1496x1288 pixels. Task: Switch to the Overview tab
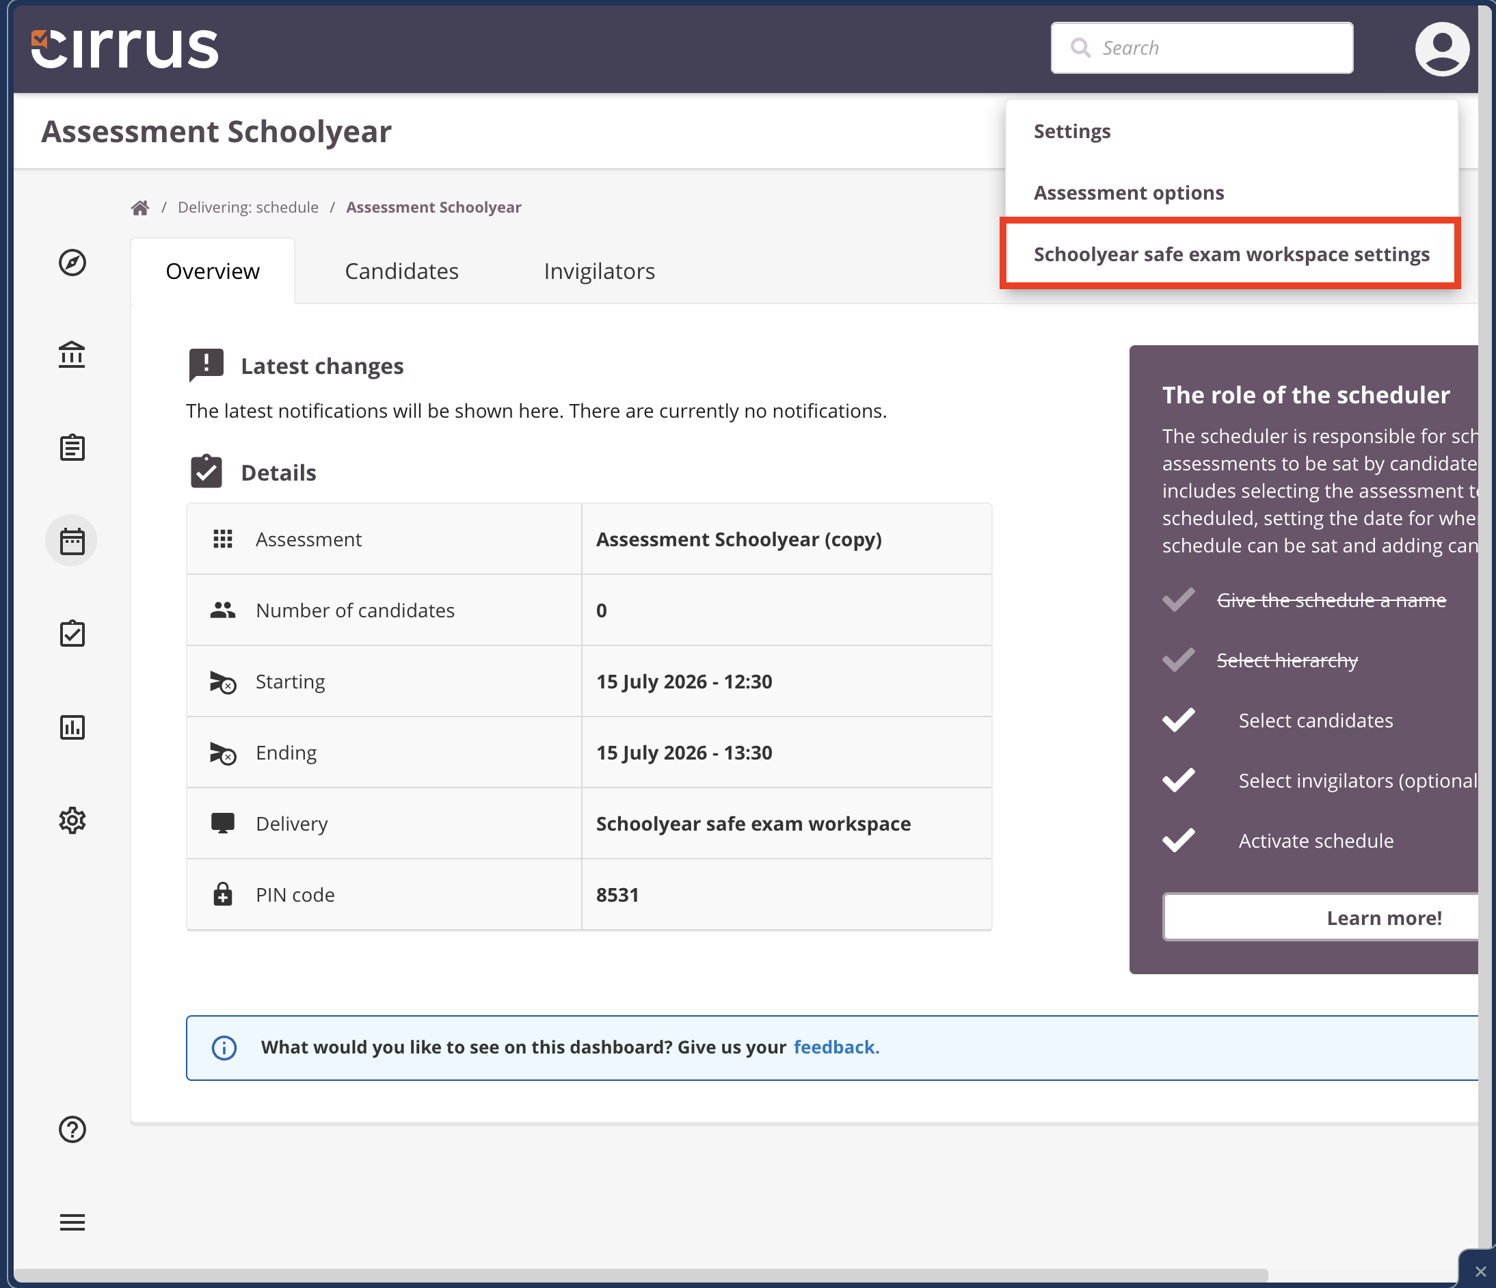212,271
